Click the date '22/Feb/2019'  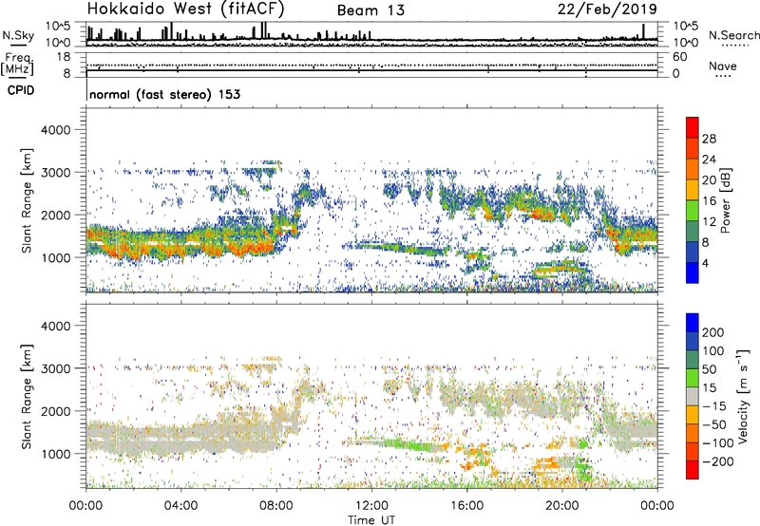(607, 9)
